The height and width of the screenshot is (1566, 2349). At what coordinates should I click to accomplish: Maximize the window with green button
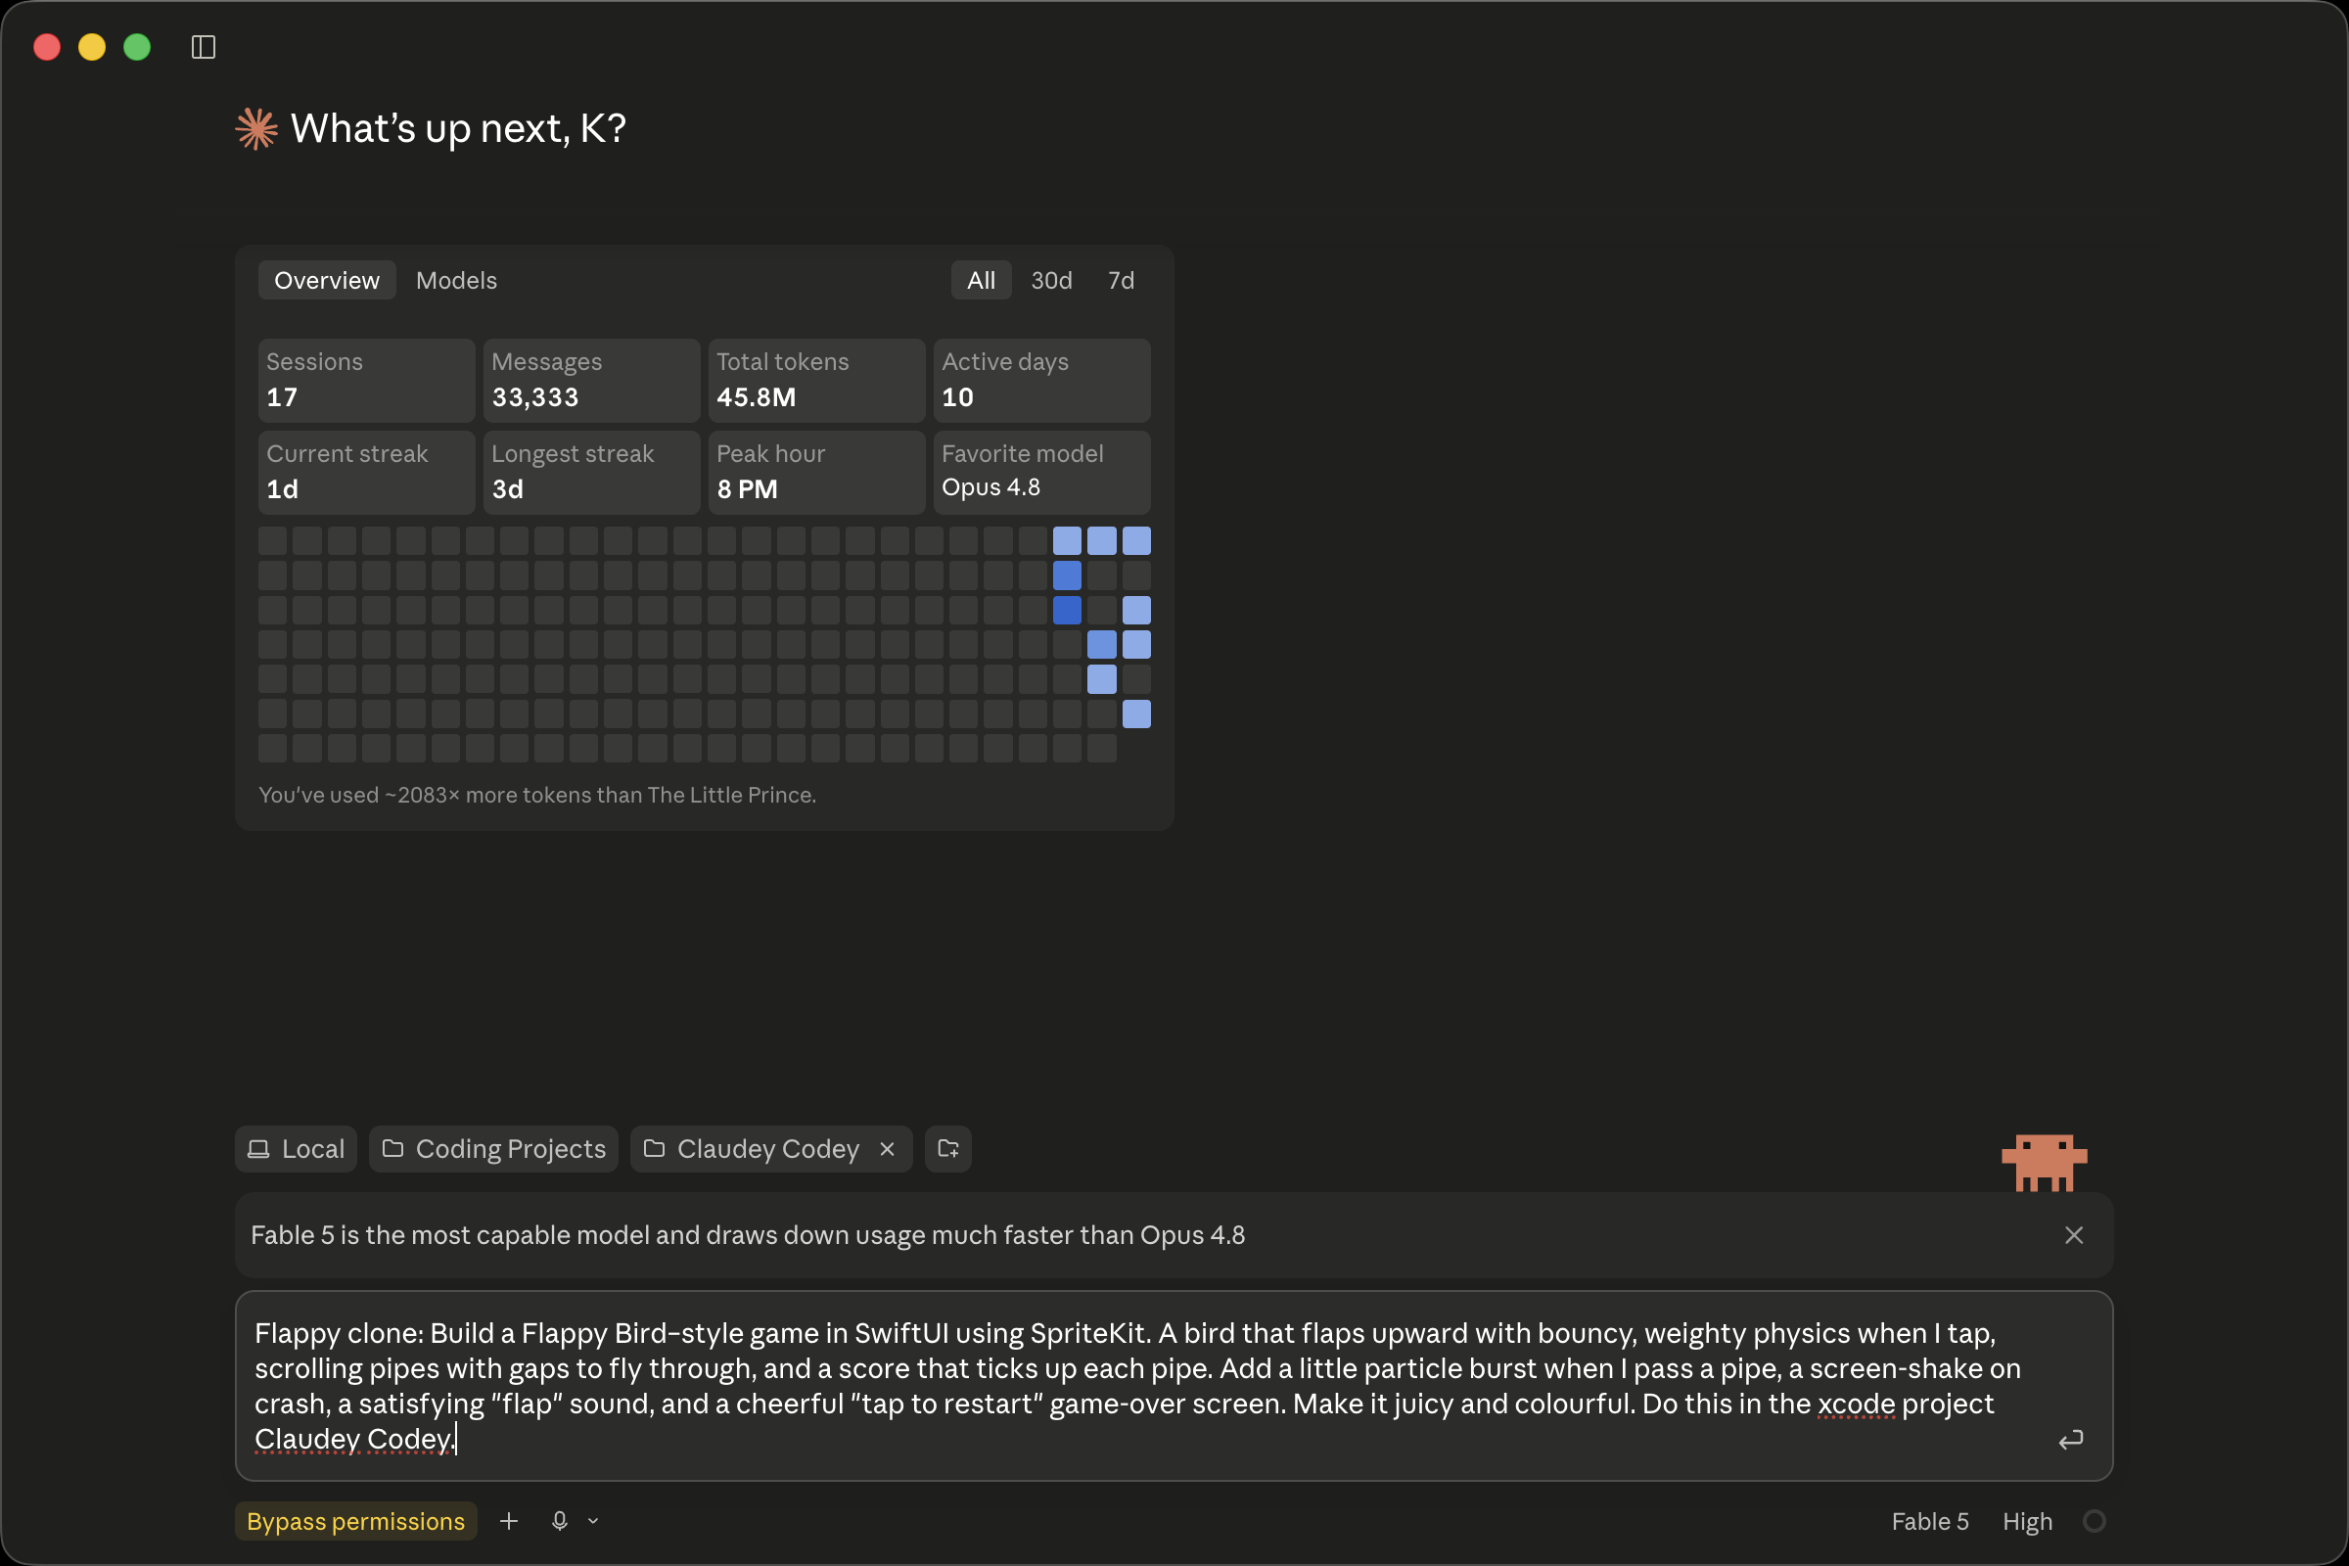click(x=137, y=47)
